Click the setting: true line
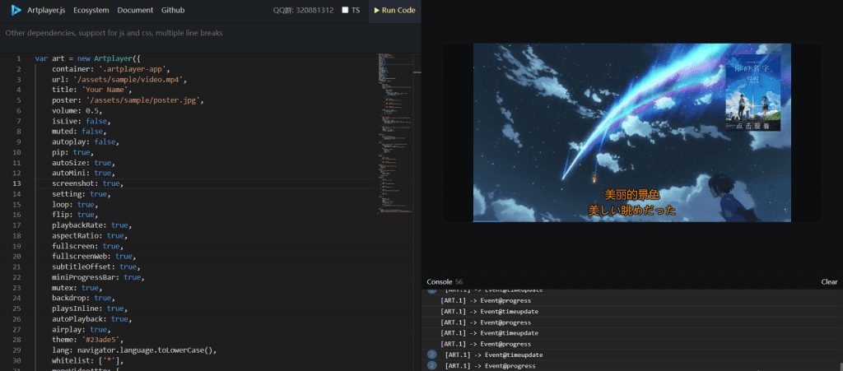The height and width of the screenshot is (371, 843). tap(82, 194)
